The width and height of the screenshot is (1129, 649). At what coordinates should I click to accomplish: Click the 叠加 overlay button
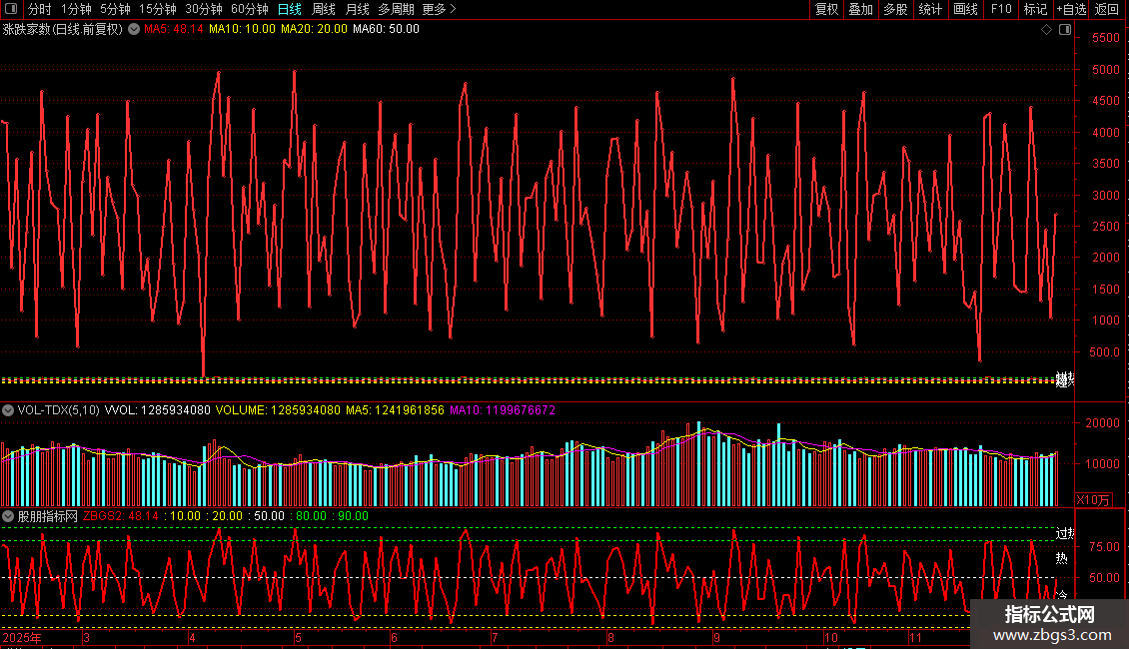[x=860, y=9]
